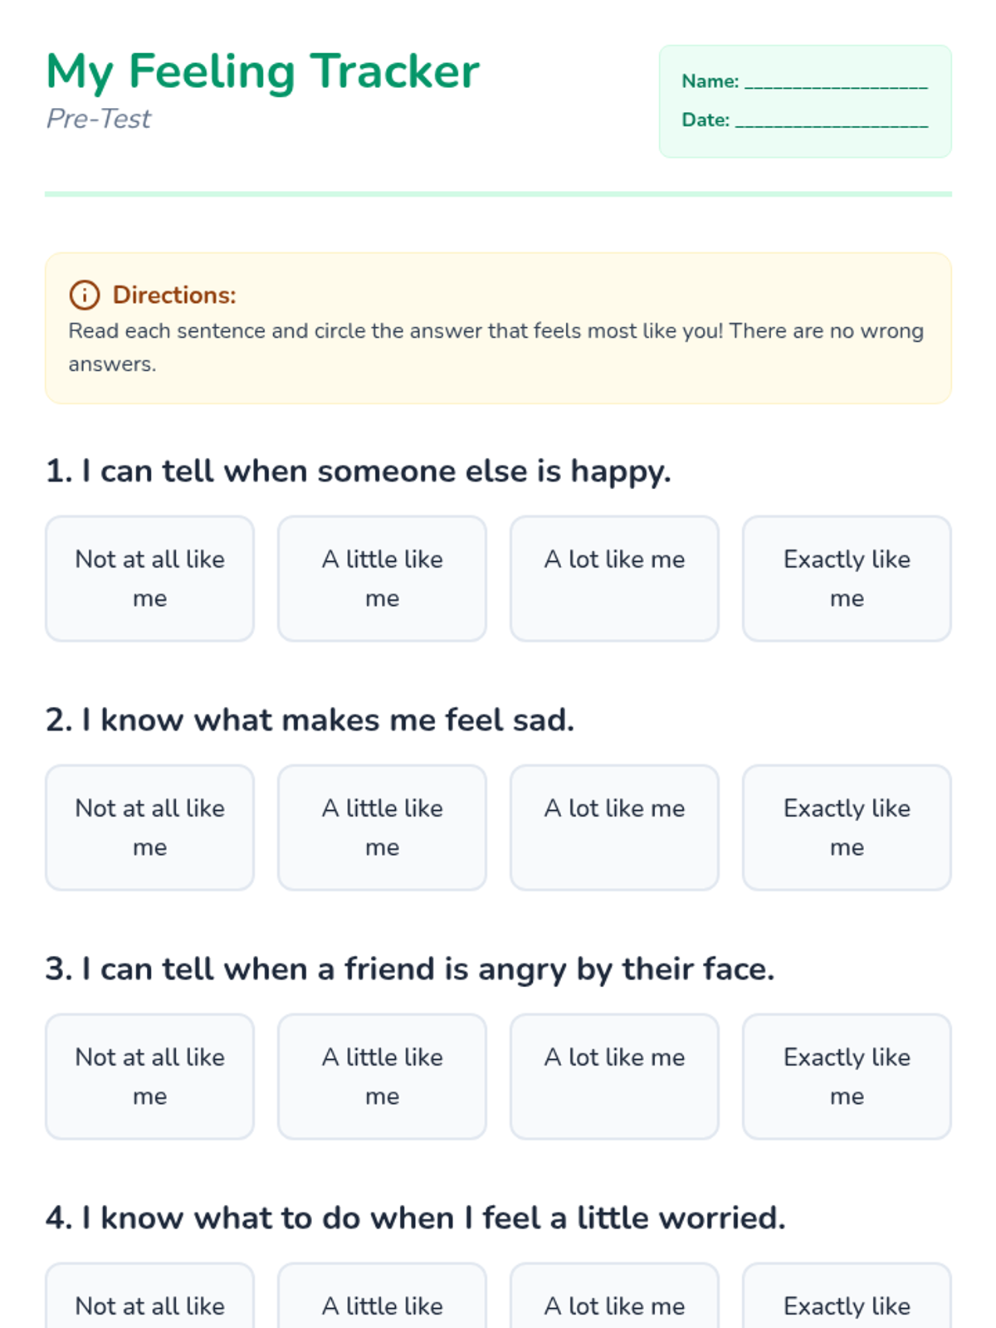Click the "My Feeling Tracker" title

point(263,71)
